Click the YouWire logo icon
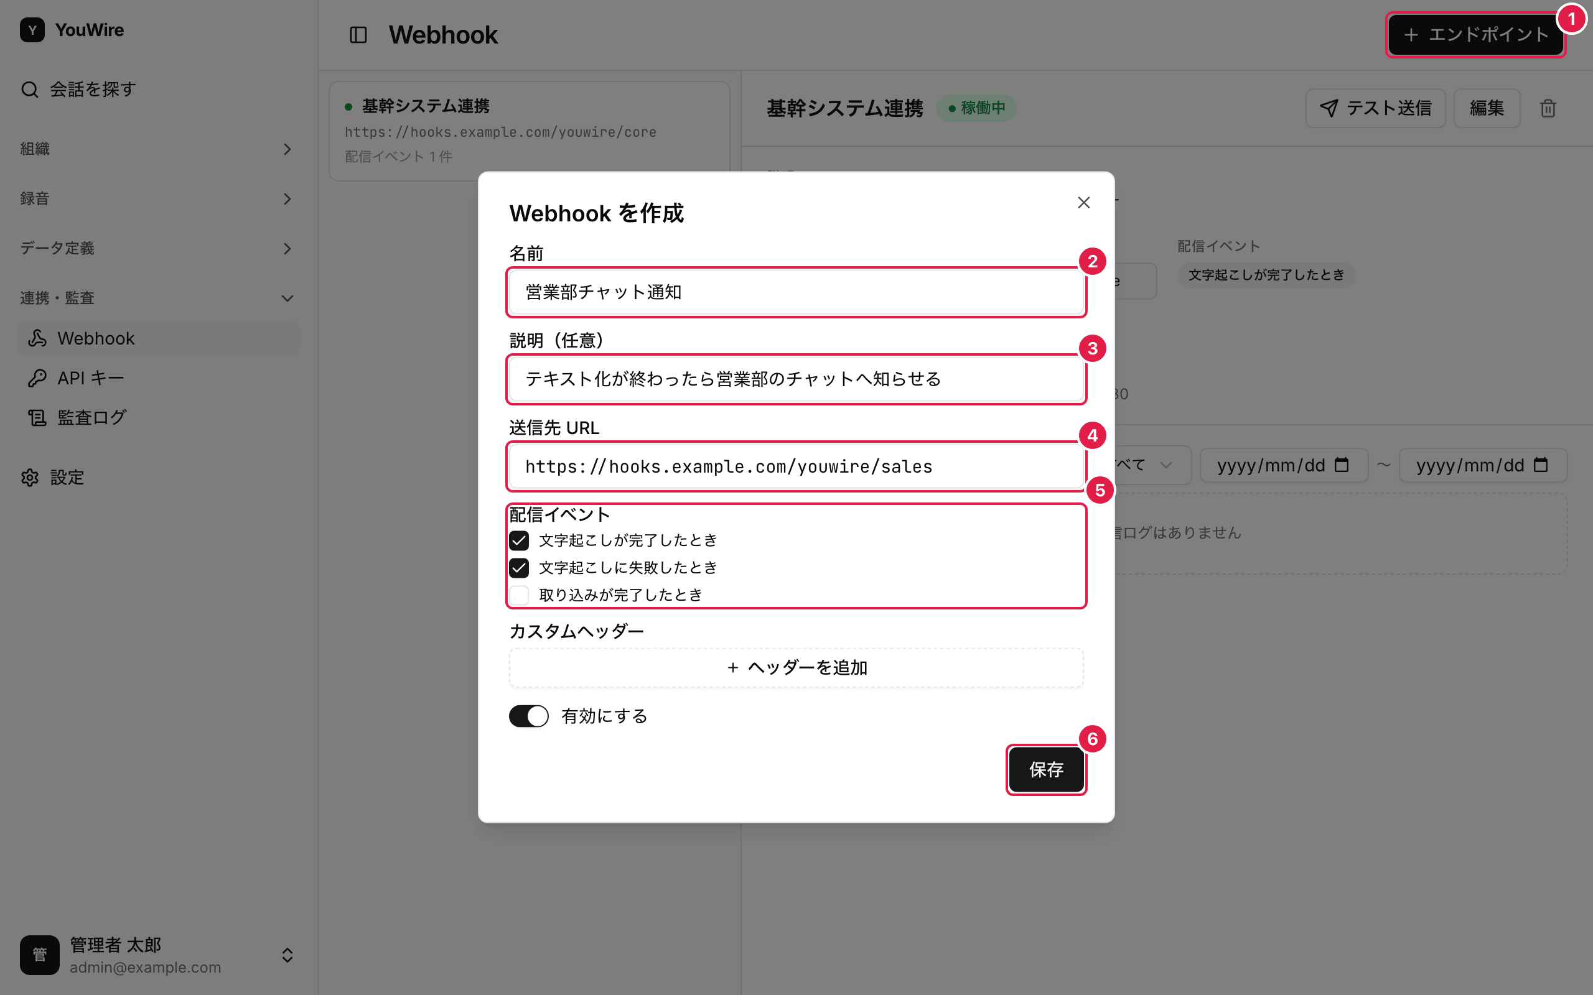The width and height of the screenshot is (1593, 995). pyautogui.click(x=32, y=30)
